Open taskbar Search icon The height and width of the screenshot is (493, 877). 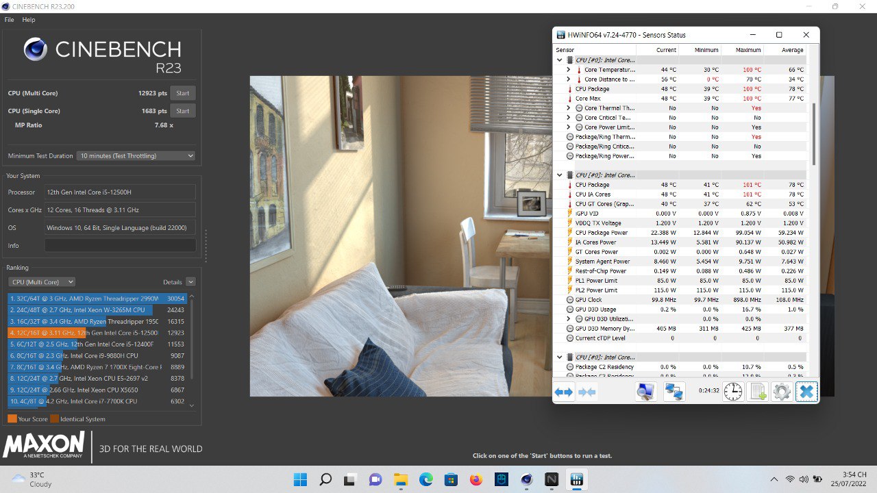(x=325, y=480)
